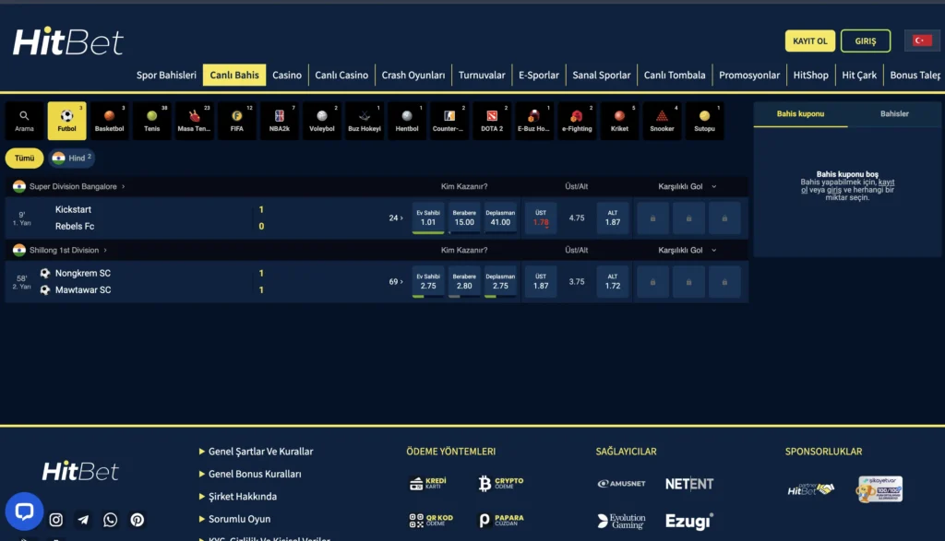Viewport: 945px width, 541px height.
Task: Select the Hentbol sport icon
Action: tap(407, 121)
